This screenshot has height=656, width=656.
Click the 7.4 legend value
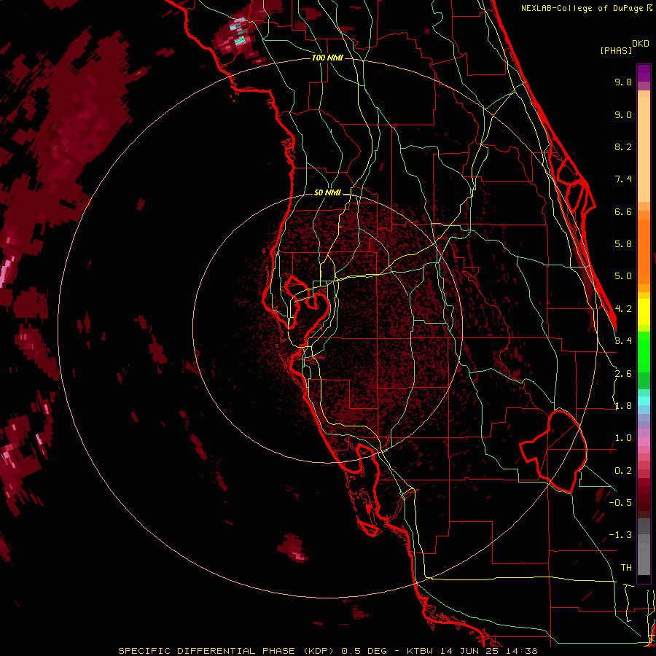pos(623,179)
